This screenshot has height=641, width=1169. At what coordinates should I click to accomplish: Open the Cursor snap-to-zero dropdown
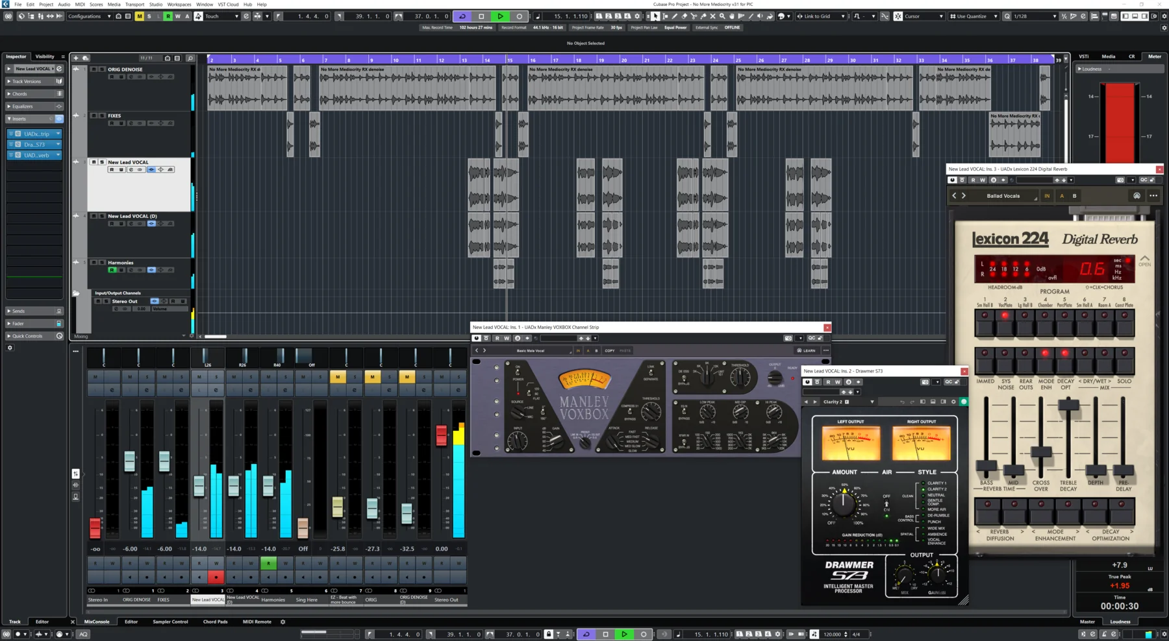coord(924,16)
